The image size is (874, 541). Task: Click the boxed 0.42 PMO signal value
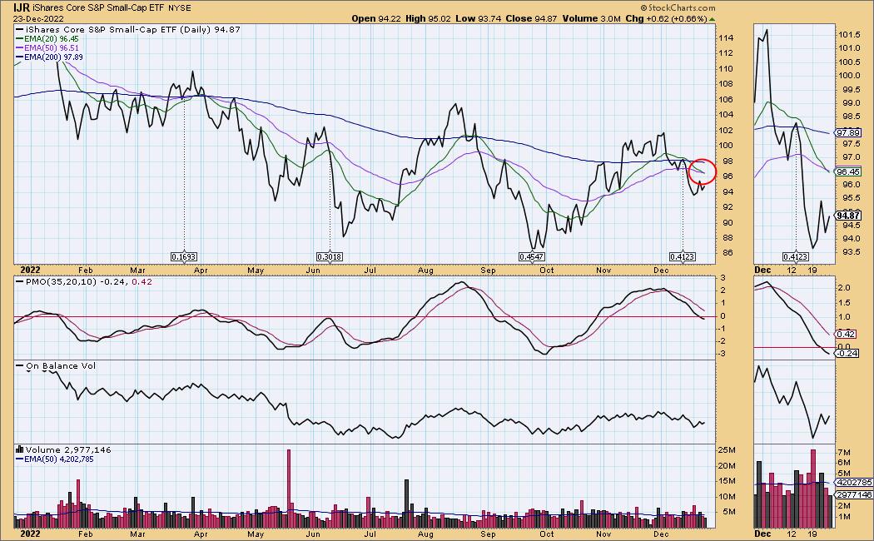(846, 335)
